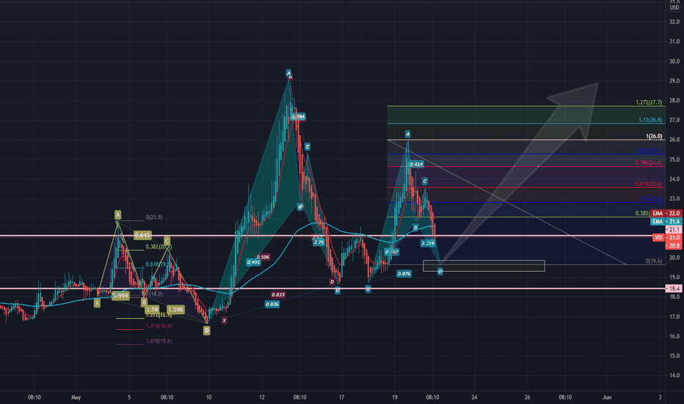Select the Jun label on the time axis
This screenshot has height=404, width=684.
(607, 397)
